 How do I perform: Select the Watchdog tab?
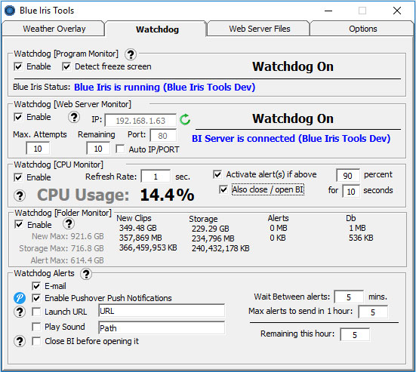157,29
